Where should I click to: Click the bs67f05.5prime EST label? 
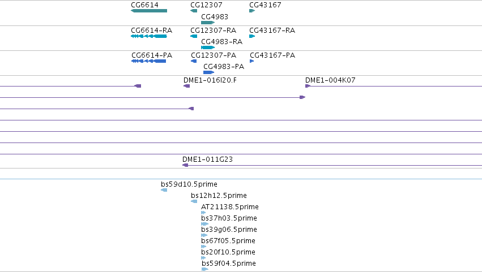(228, 241)
